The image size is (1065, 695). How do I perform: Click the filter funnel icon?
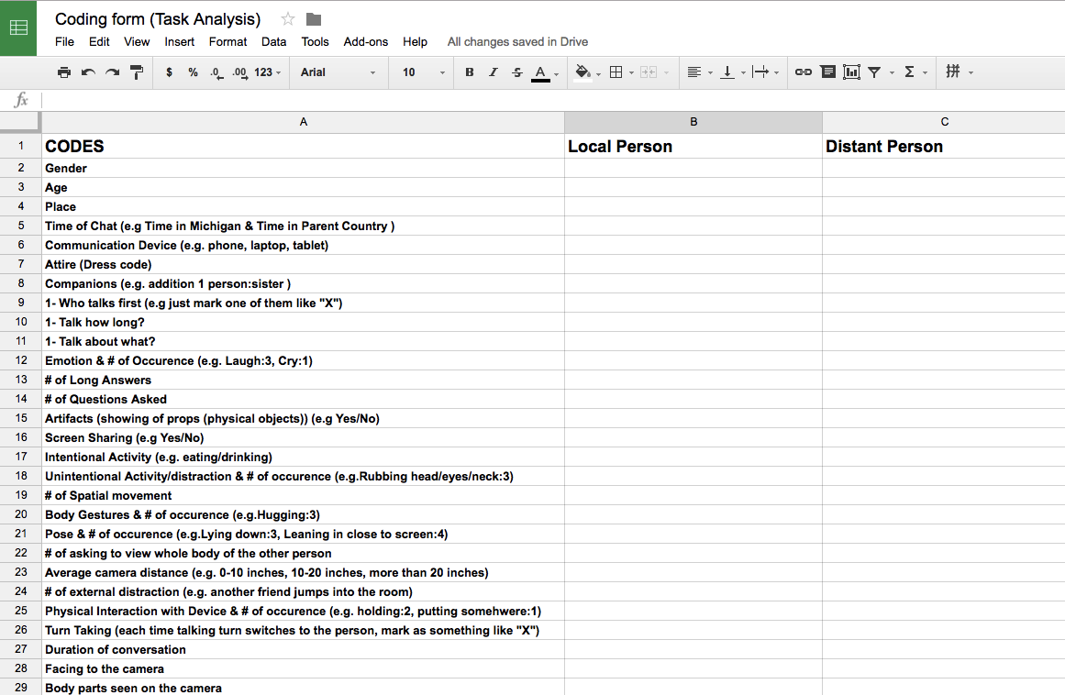point(874,72)
